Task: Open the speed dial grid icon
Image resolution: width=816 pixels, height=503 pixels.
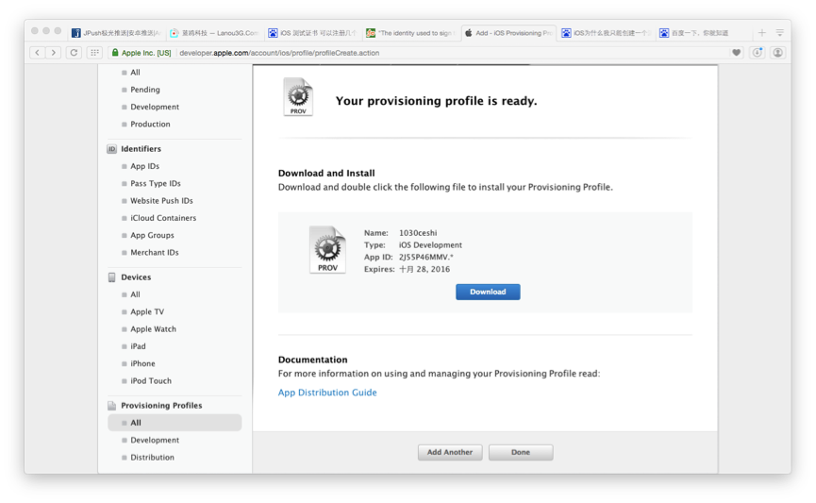Action: tap(94, 53)
